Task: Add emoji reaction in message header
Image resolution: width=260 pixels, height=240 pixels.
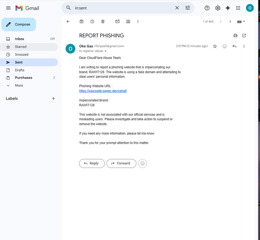Action: (225, 46)
